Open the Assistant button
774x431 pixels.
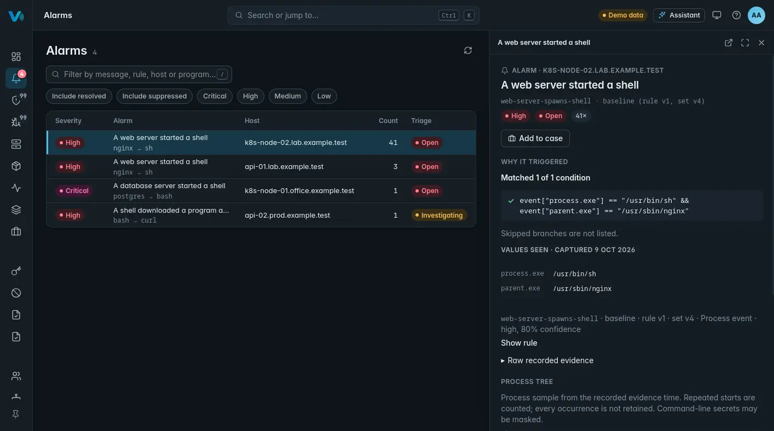(679, 15)
